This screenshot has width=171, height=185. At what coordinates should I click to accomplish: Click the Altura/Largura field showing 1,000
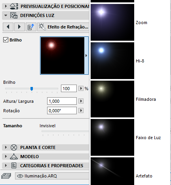click(x=62, y=101)
